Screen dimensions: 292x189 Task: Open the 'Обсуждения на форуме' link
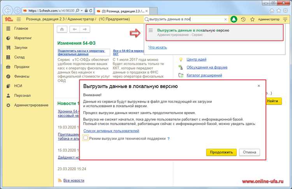pyautogui.click(x=207, y=67)
